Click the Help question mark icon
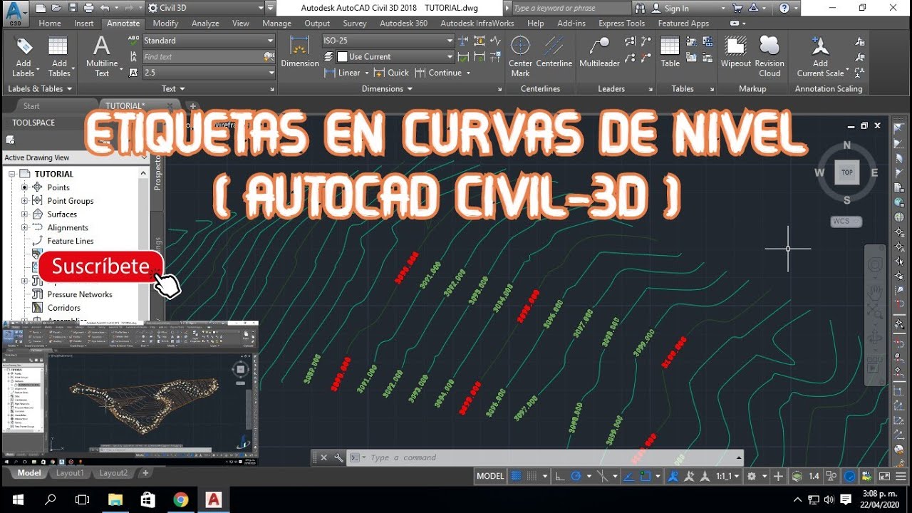Viewport: 912px width, 513px height. [x=784, y=8]
